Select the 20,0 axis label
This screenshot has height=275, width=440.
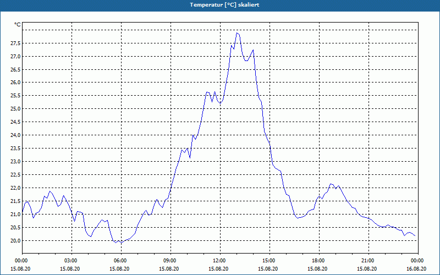[x=16, y=241]
